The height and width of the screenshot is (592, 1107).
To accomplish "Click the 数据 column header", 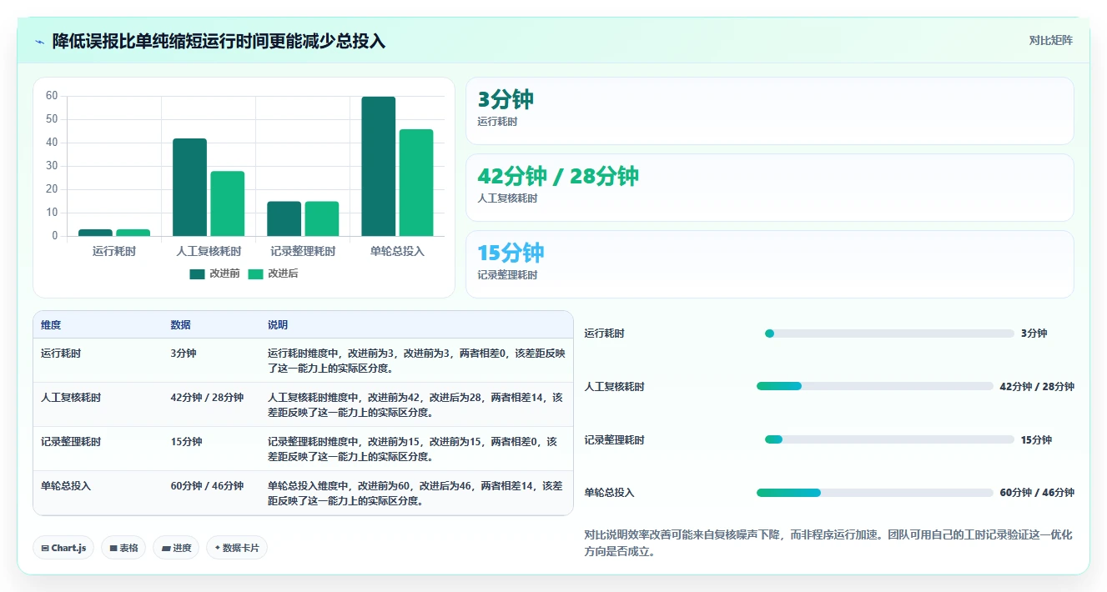I will [180, 325].
